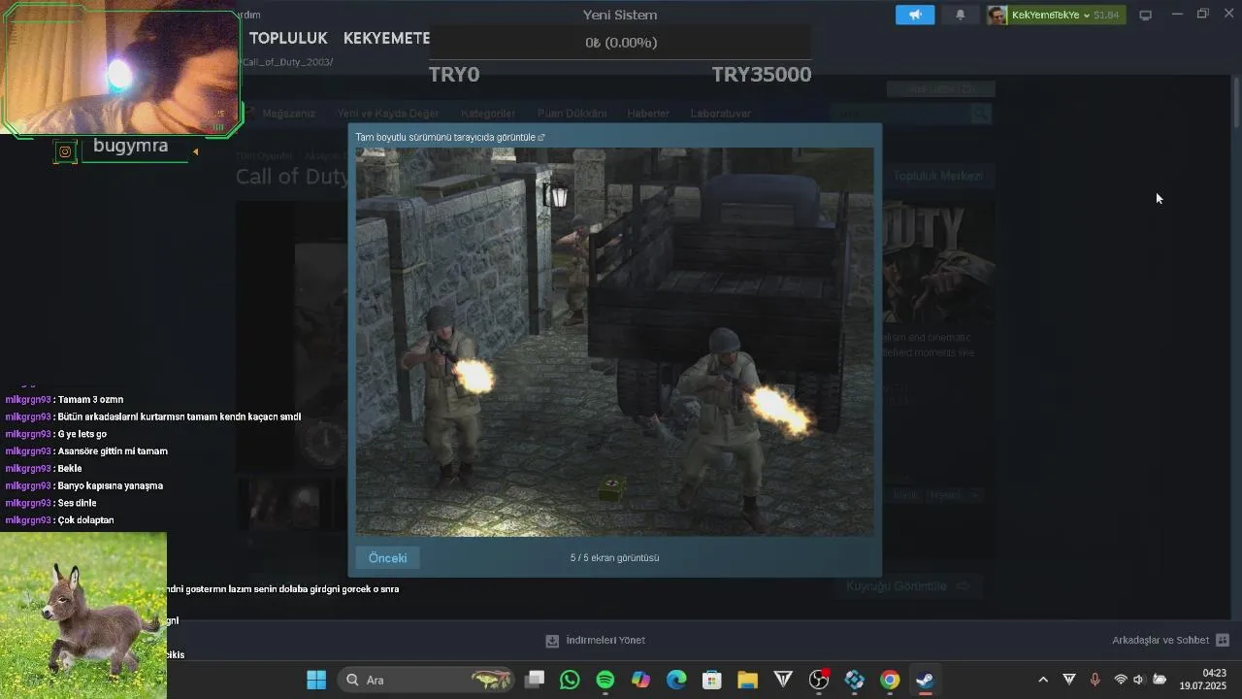Open wallet balance $1.84

point(1106,15)
